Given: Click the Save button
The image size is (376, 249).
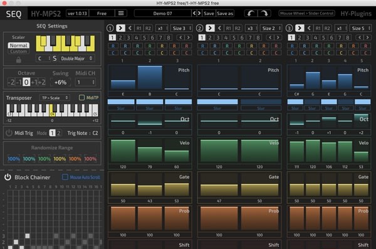Looking at the screenshot, I should pyautogui.click(x=209, y=13).
